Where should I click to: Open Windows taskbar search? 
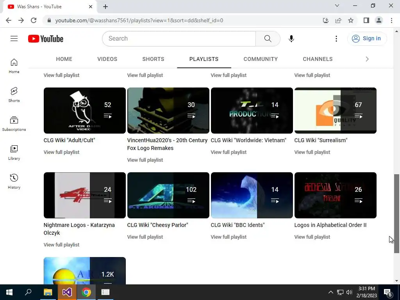(x=28, y=292)
